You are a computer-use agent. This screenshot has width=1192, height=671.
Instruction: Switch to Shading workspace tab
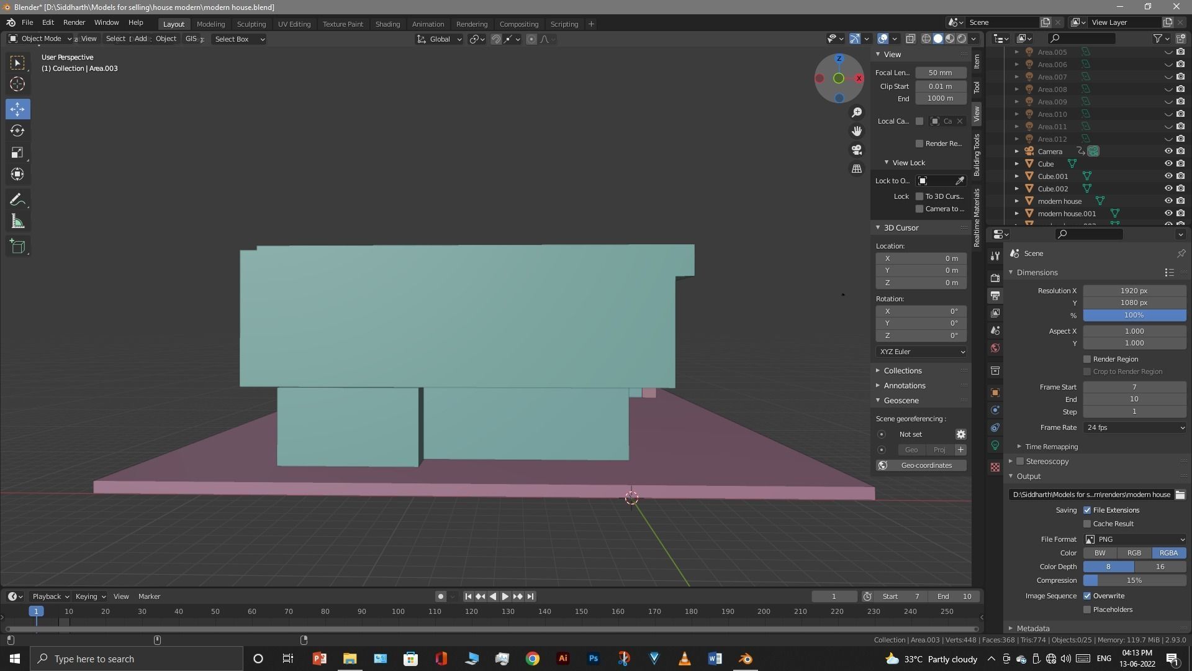coord(387,24)
